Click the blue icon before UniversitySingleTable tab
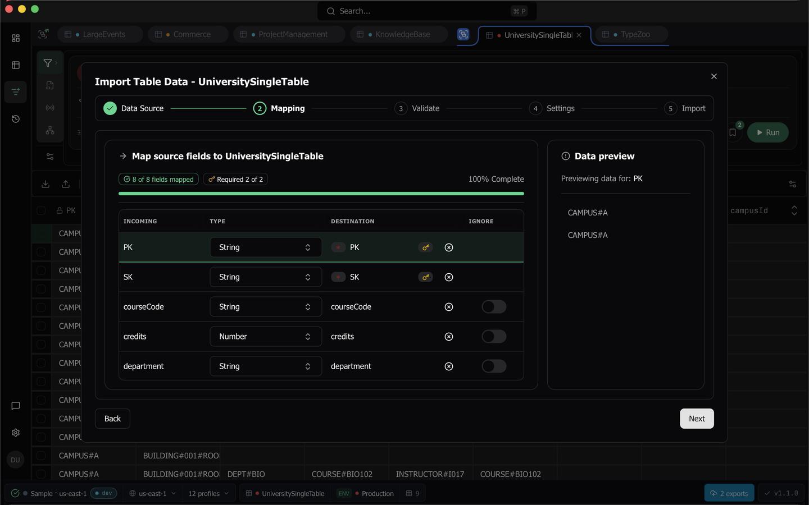This screenshot has width=809, height=505. (x=463, y=34)
